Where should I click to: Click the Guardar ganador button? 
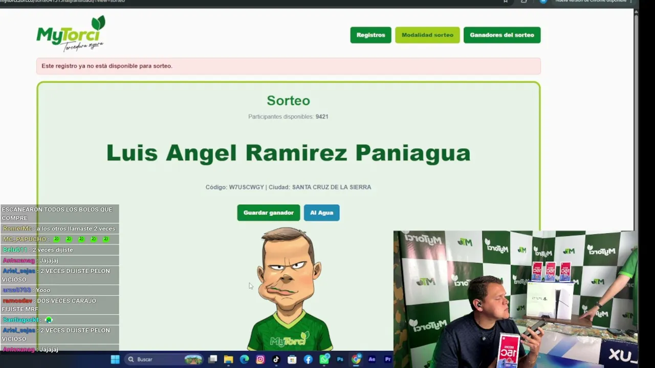tap(268, 213)
